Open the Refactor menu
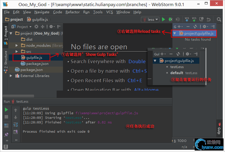225x152 pixels. click(x=72, y=12)
